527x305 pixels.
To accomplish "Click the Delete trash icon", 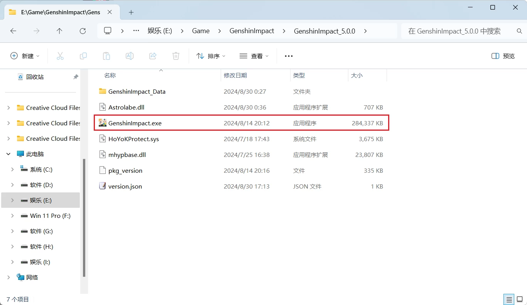I will (176, 56).
